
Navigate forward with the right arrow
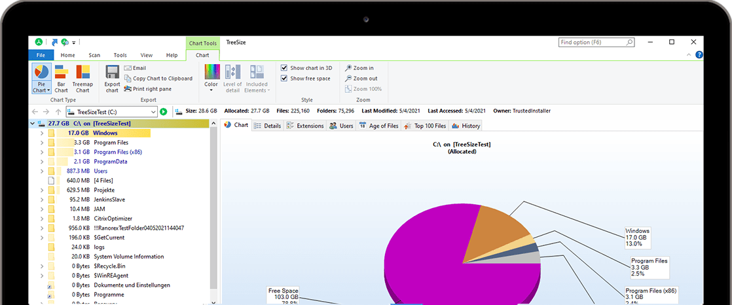(x=46, y=111)
